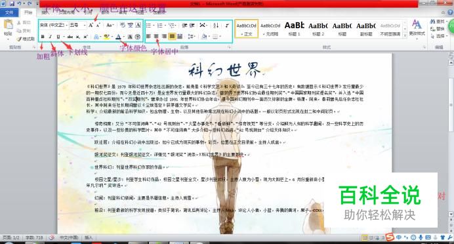Toggle Underline formatting
The height and width of the screenshot is (244, 454).
(58, 37)
